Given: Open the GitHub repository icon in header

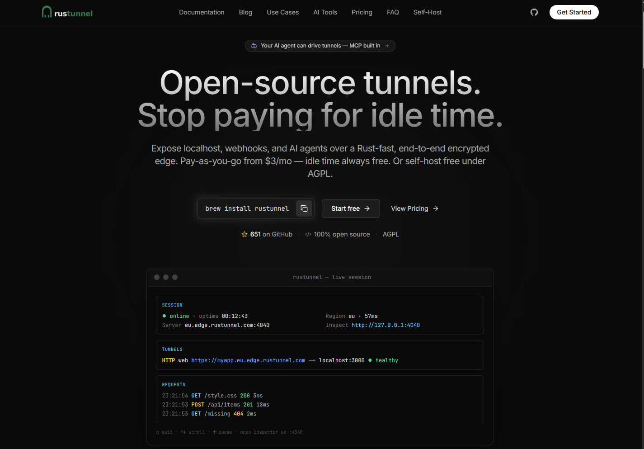Looking at the screenshot, I should coord(534,12).
